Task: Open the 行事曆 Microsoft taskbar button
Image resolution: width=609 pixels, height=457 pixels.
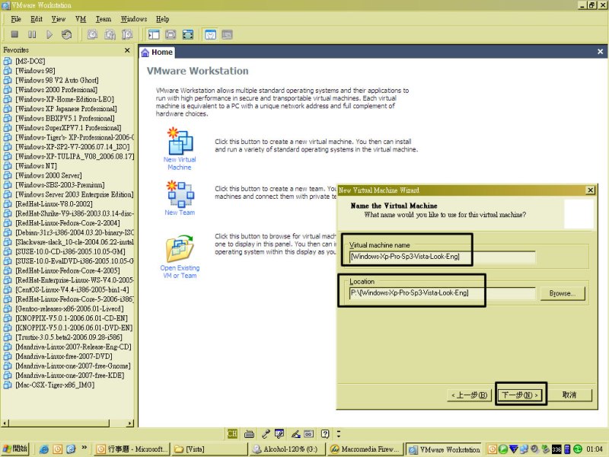Action: 132,449
